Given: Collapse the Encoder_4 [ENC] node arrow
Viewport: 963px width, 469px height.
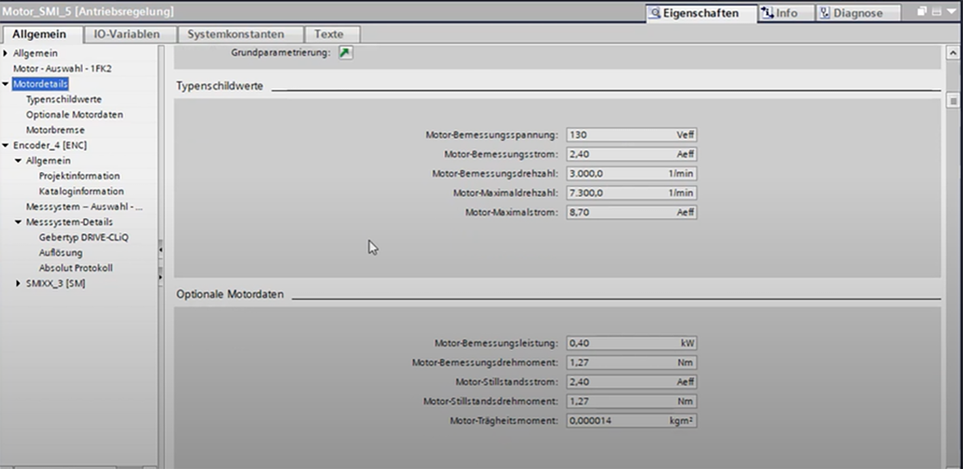Looking at the screenshot, I should point(6,145).
